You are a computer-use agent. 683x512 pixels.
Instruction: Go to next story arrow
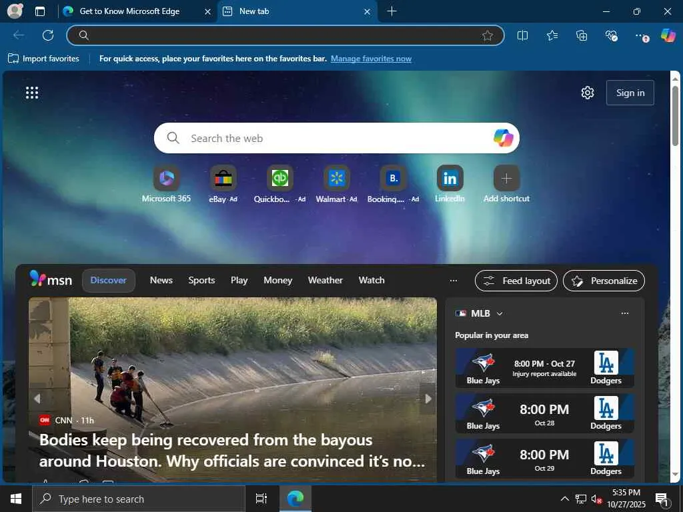428,399
